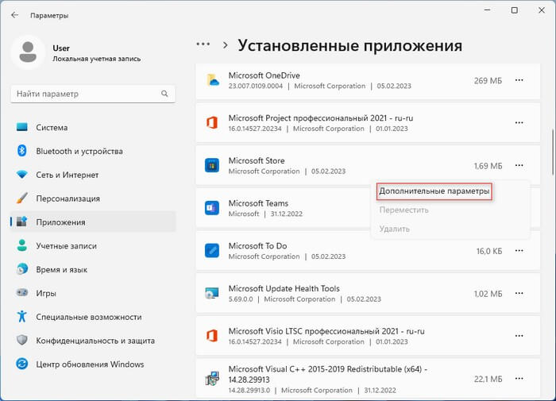This screenshot has width=556, height=401.
Task: Click the Установленные приложения page heading
Action: coord(349,45)
